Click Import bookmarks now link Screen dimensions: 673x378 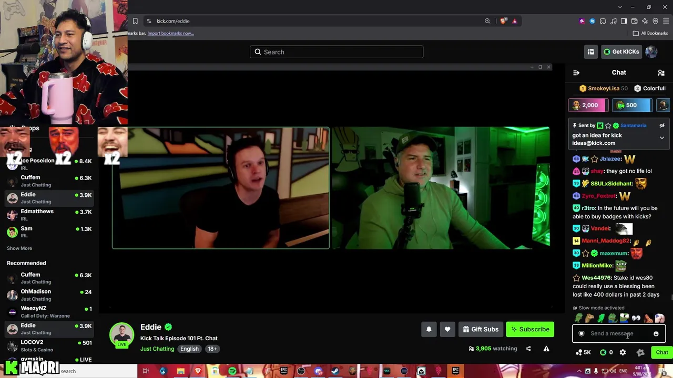pyautogui.click(x=170, y=33)
